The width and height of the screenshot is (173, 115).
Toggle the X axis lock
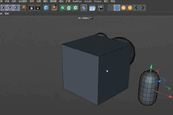[x=4, y=8]
